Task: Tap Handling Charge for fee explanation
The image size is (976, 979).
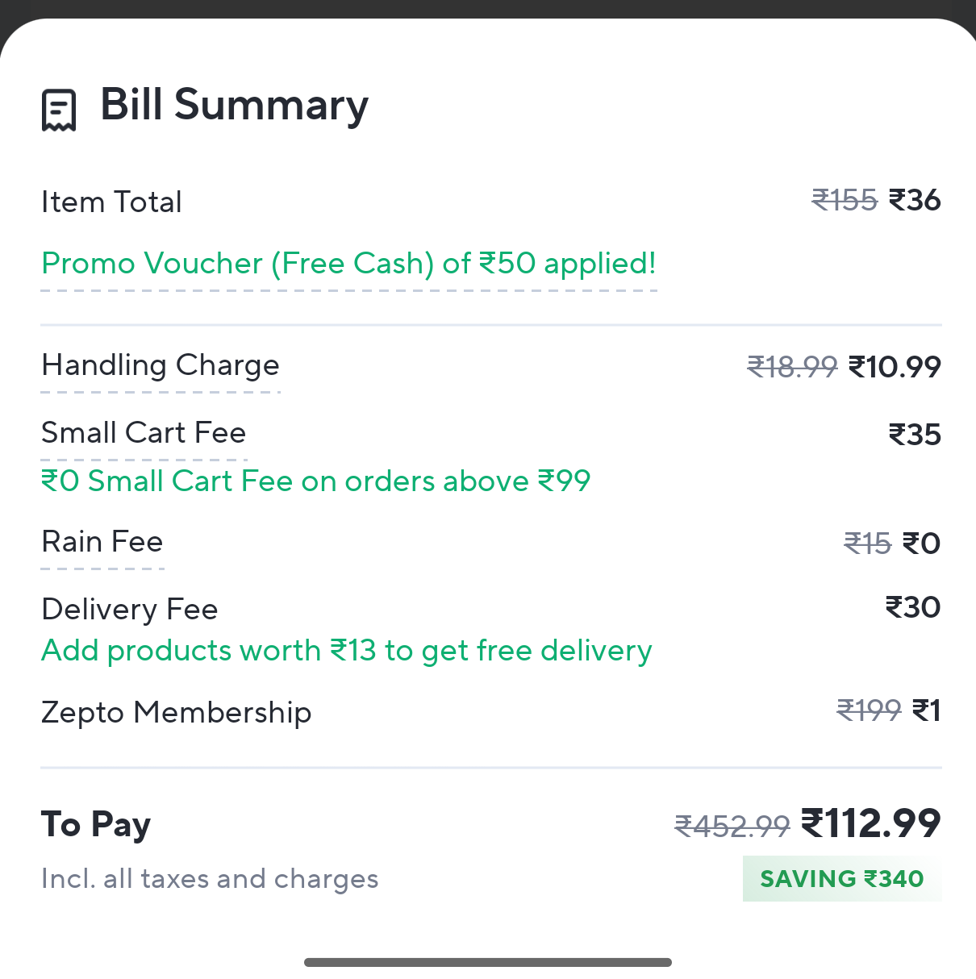Action: tap(161, 365)
